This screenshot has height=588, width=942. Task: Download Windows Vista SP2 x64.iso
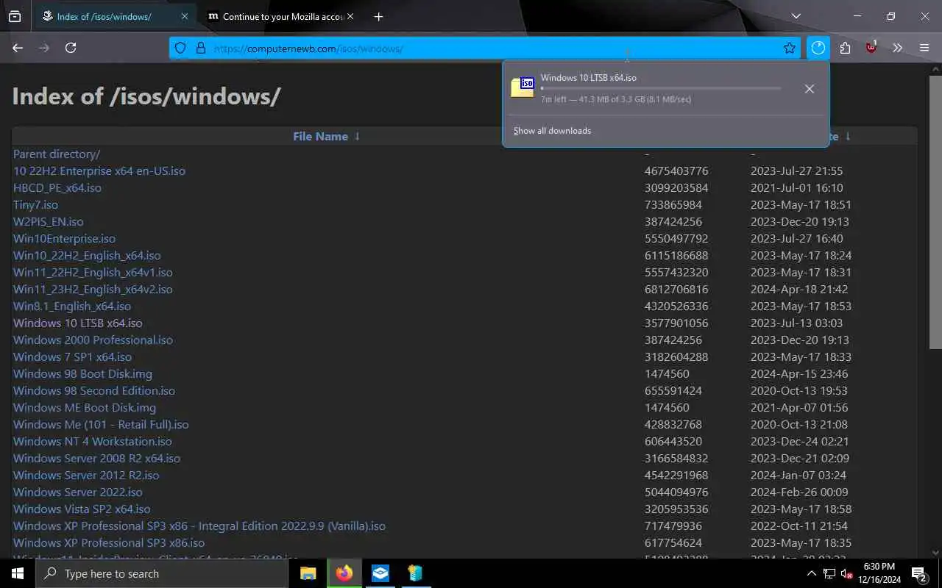click(82, 509)
